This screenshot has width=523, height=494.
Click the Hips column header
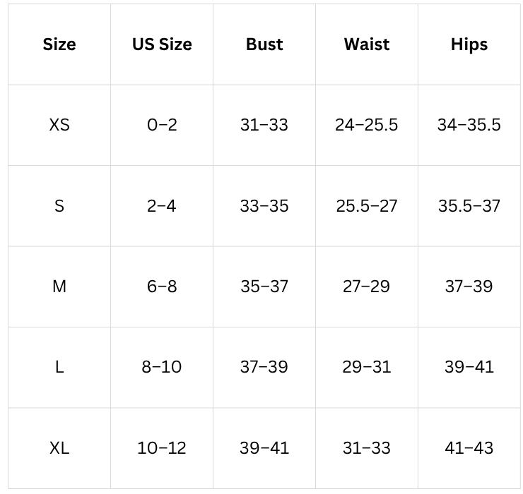point(469,44)
